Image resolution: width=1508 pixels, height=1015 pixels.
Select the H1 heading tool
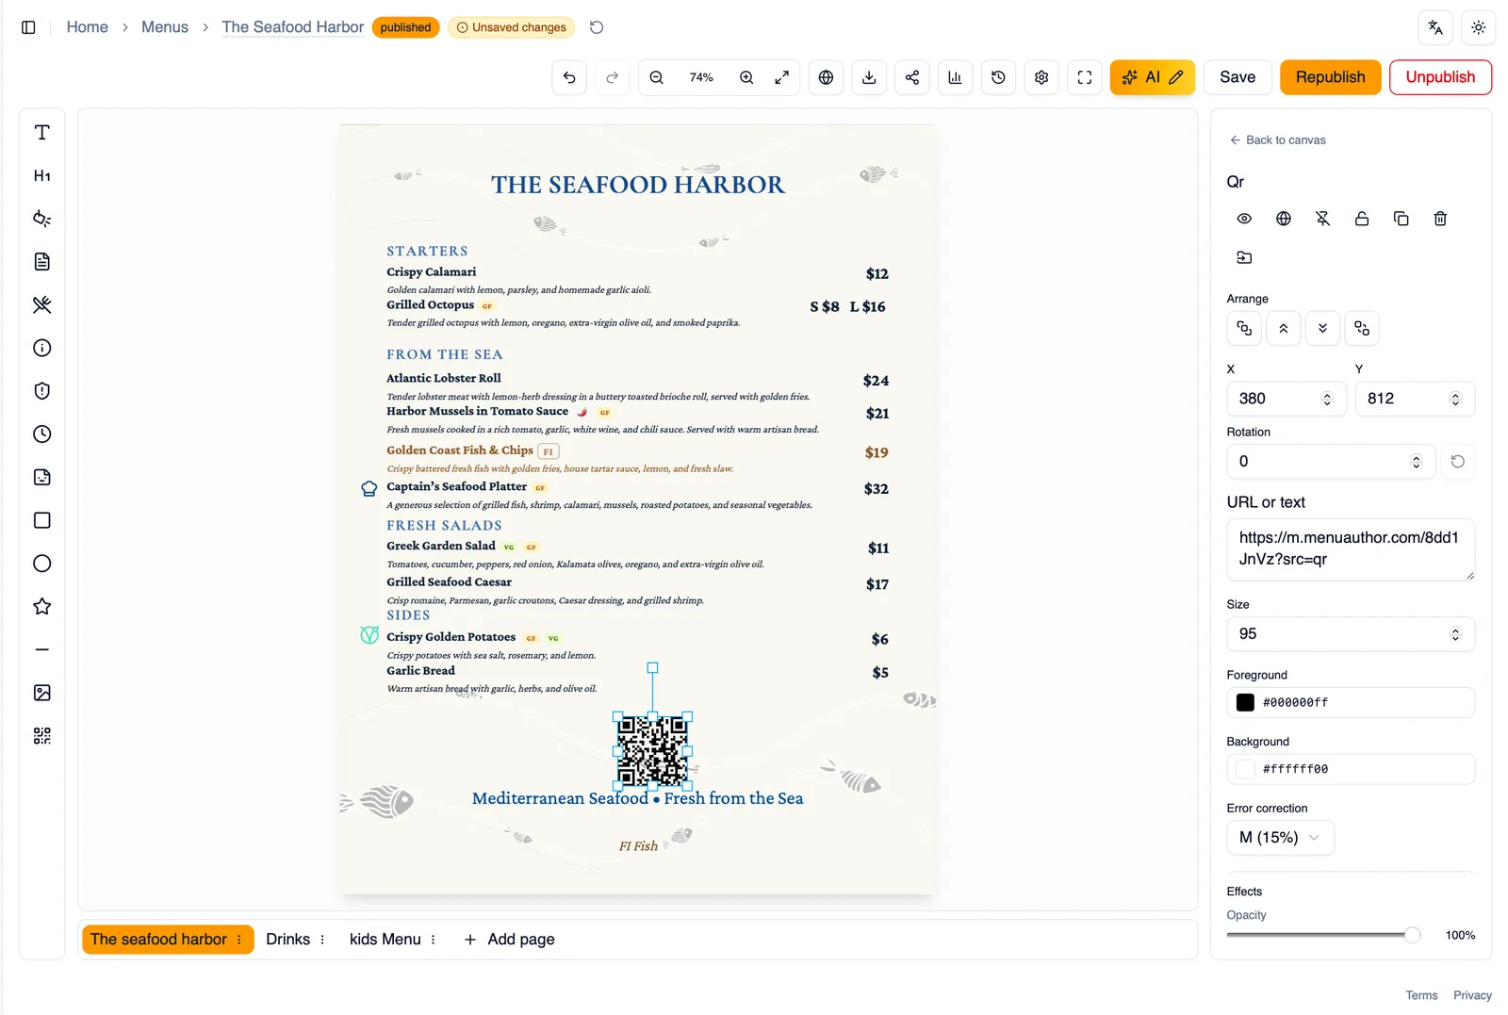[41, 175]
